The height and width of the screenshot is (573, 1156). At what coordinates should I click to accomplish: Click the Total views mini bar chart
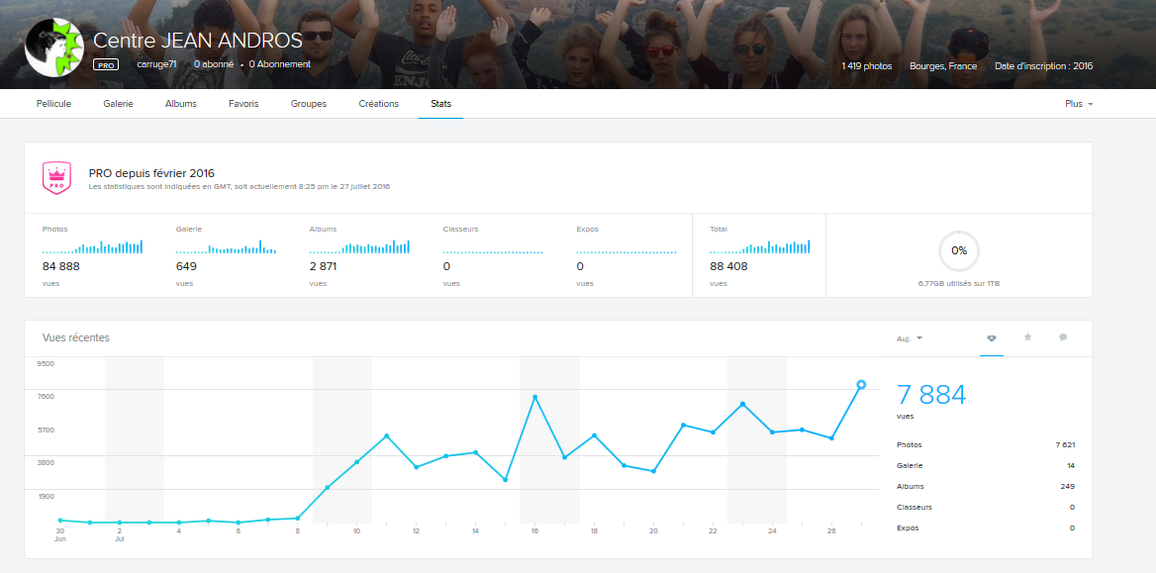click(759, 246)
